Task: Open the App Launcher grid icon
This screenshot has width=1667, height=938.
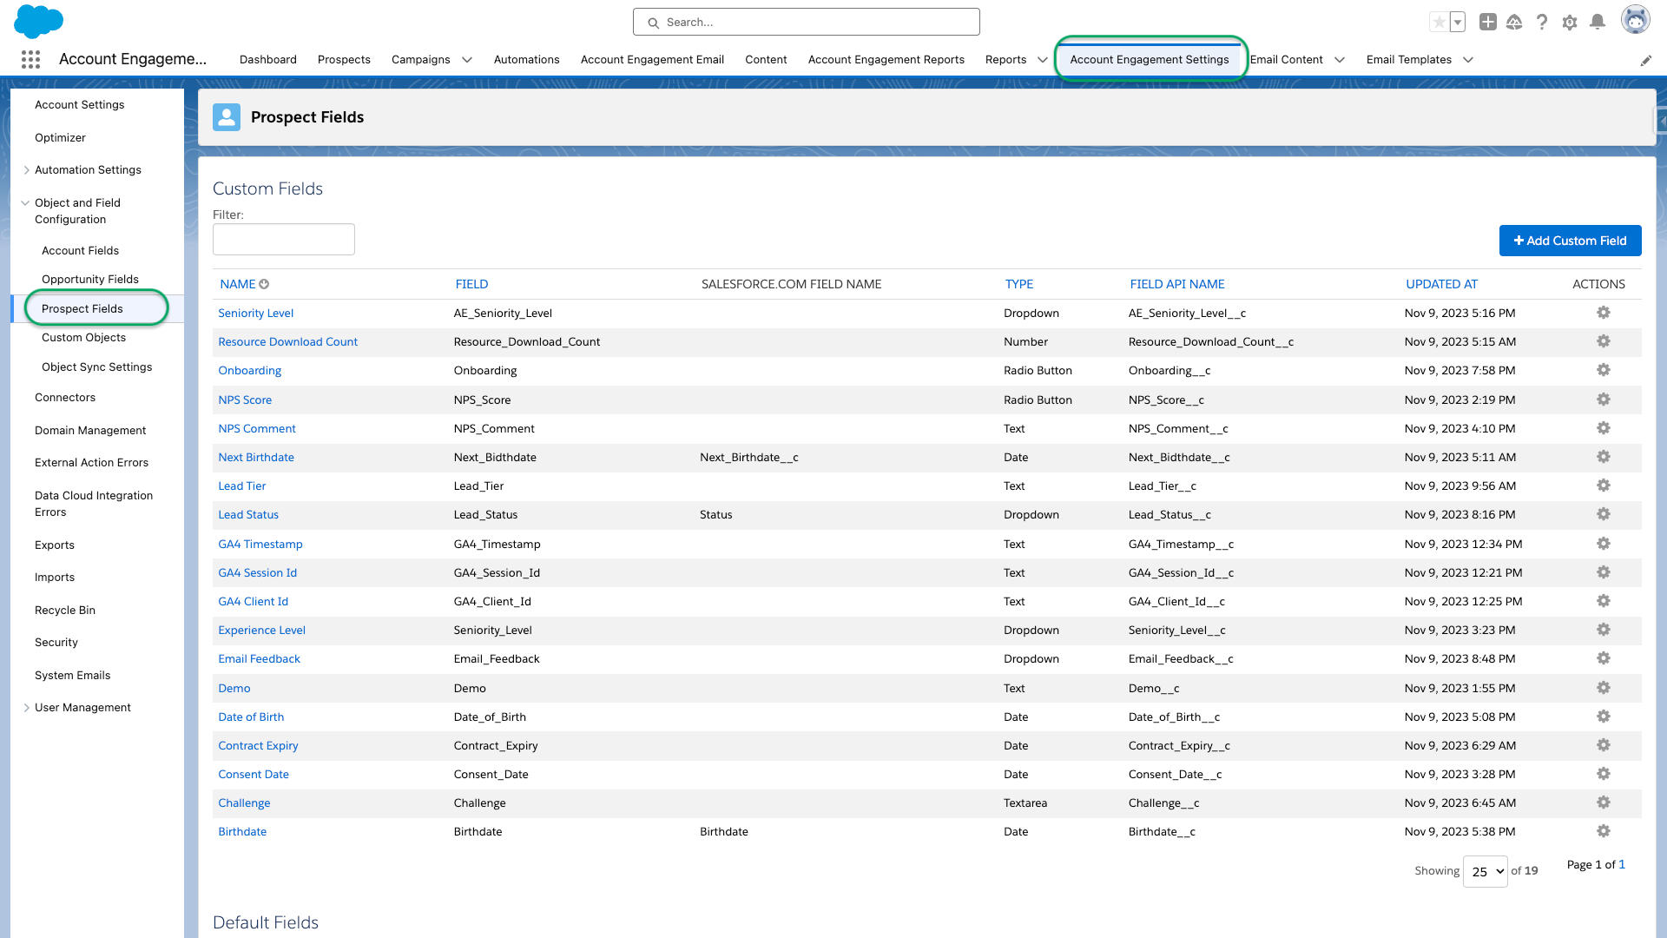Action: 30,59
